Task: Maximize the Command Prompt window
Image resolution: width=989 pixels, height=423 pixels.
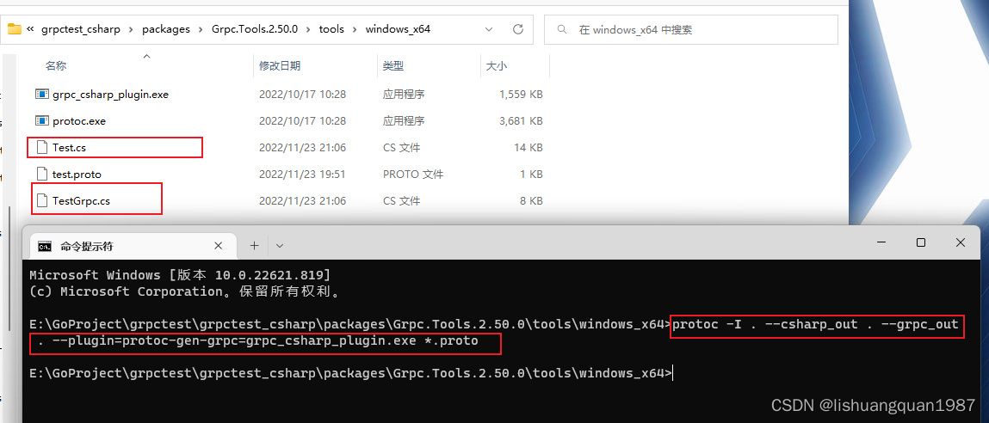Action: point(920,243)
